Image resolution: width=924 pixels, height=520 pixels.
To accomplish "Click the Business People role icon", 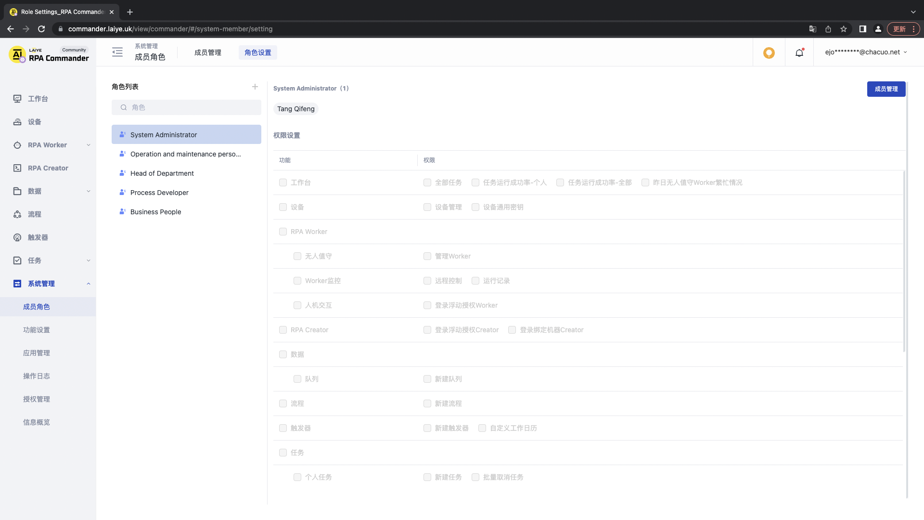I will click(123, 211).
